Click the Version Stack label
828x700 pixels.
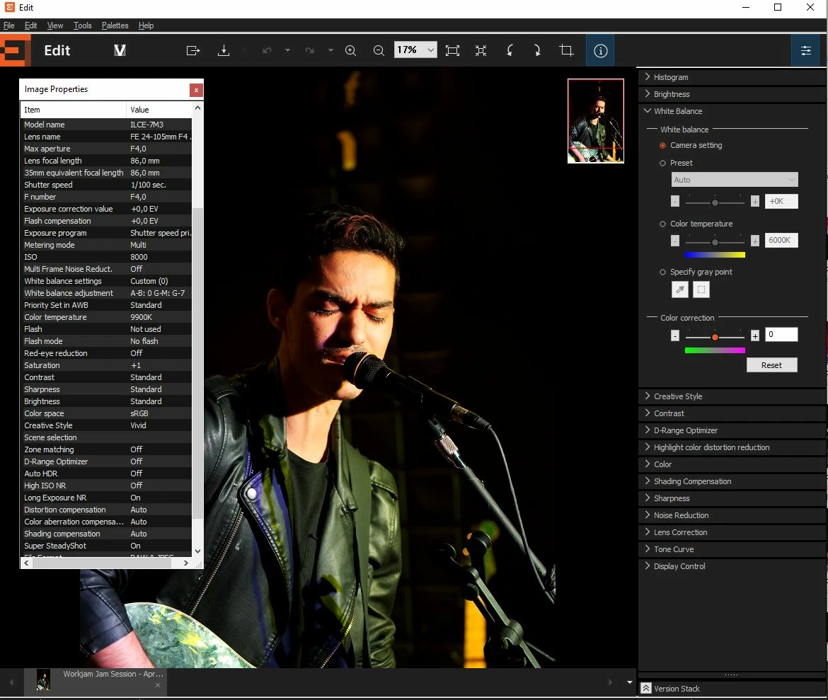[677, 689]
